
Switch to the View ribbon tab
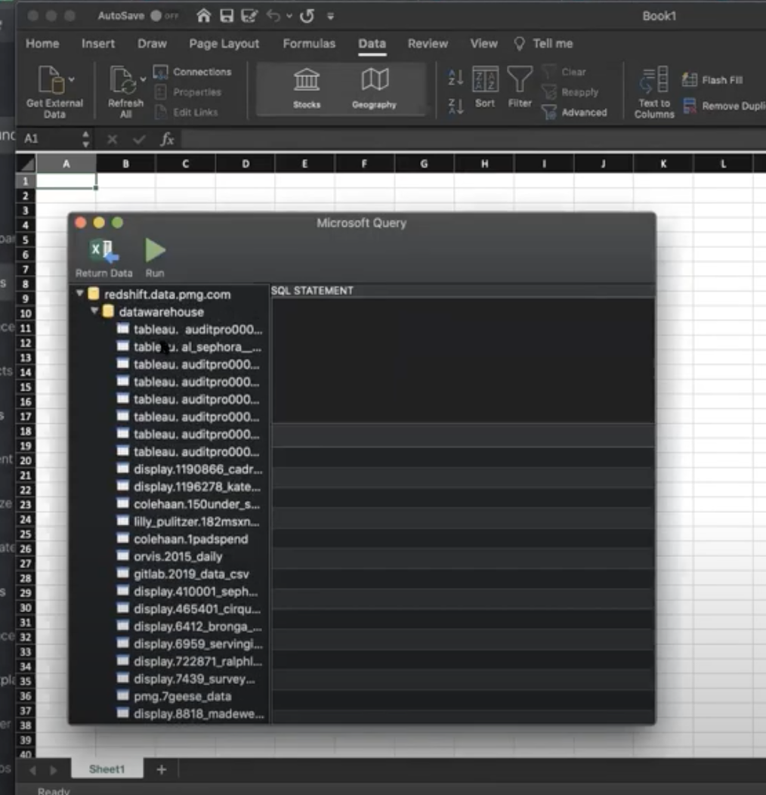pyautogui.click(x=483, y=44)
